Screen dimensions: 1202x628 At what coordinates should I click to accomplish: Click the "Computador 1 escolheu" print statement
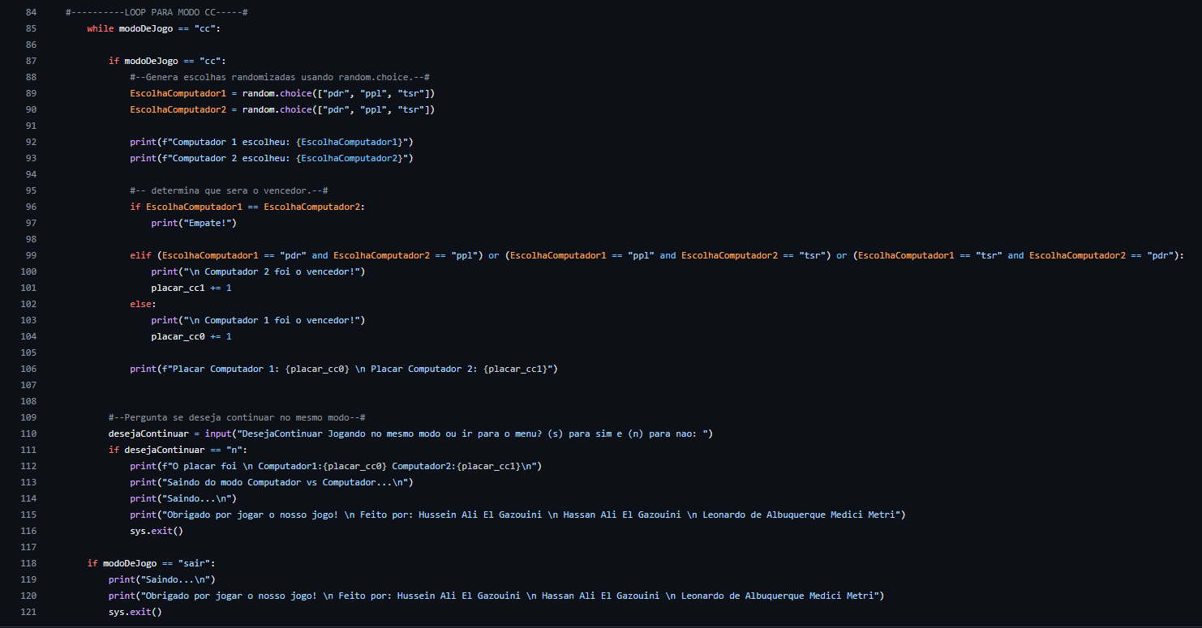pyautogui.click(x=272, y=142)
